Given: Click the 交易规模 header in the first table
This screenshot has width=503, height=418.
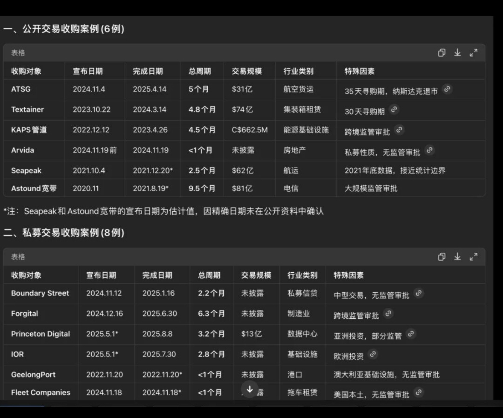Looking at the screenshot, I should tap(247, 71).
